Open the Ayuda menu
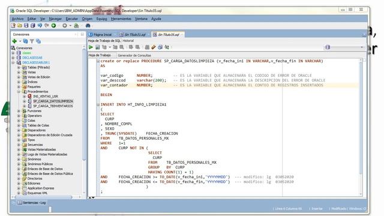Image resolution: width=384 pixels, height=216 pixels. [x=156, y=19]
